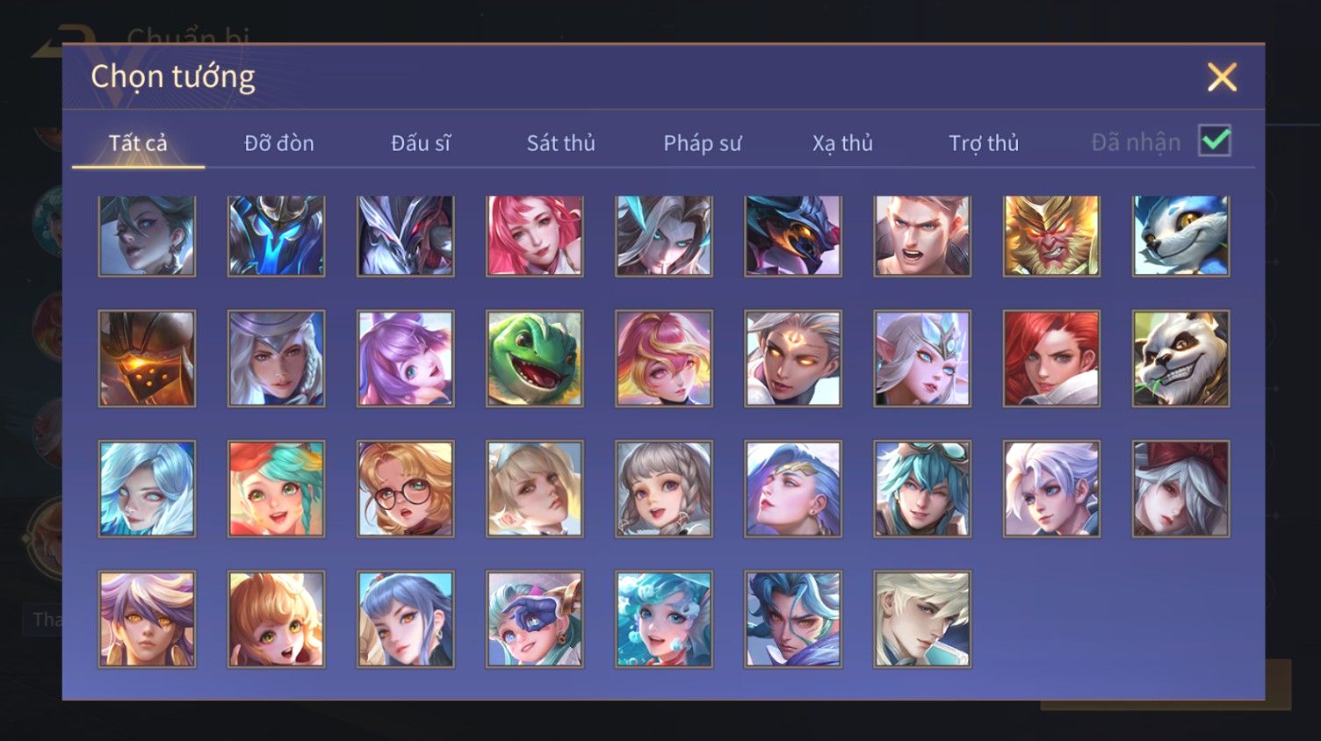Screen dimensions: 1321x741
Task: Pick the hero wearing round glasses
Action: tap(406, 489)
